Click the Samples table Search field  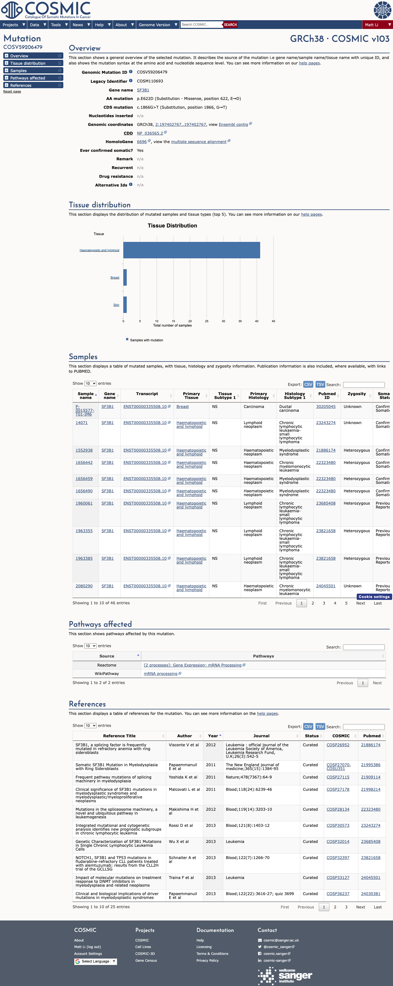(x=364, y=384)
